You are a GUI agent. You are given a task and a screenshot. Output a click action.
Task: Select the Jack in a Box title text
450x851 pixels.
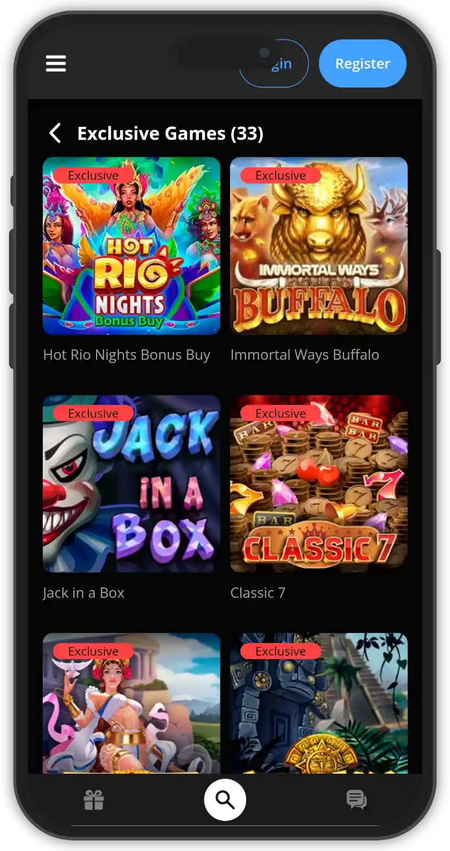84,593
